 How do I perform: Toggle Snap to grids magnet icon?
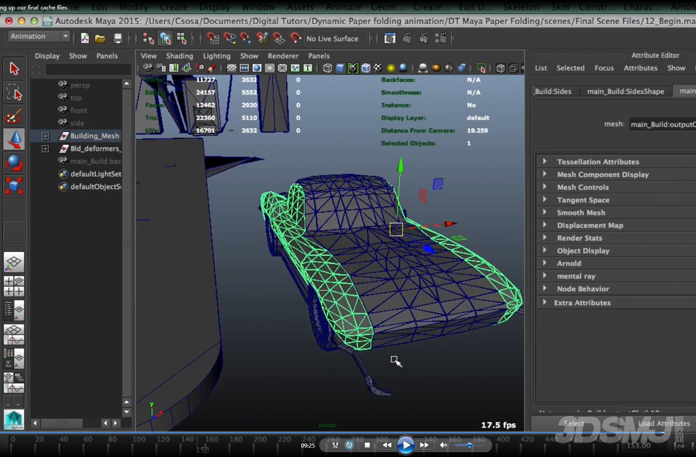[x=213, y=39]
